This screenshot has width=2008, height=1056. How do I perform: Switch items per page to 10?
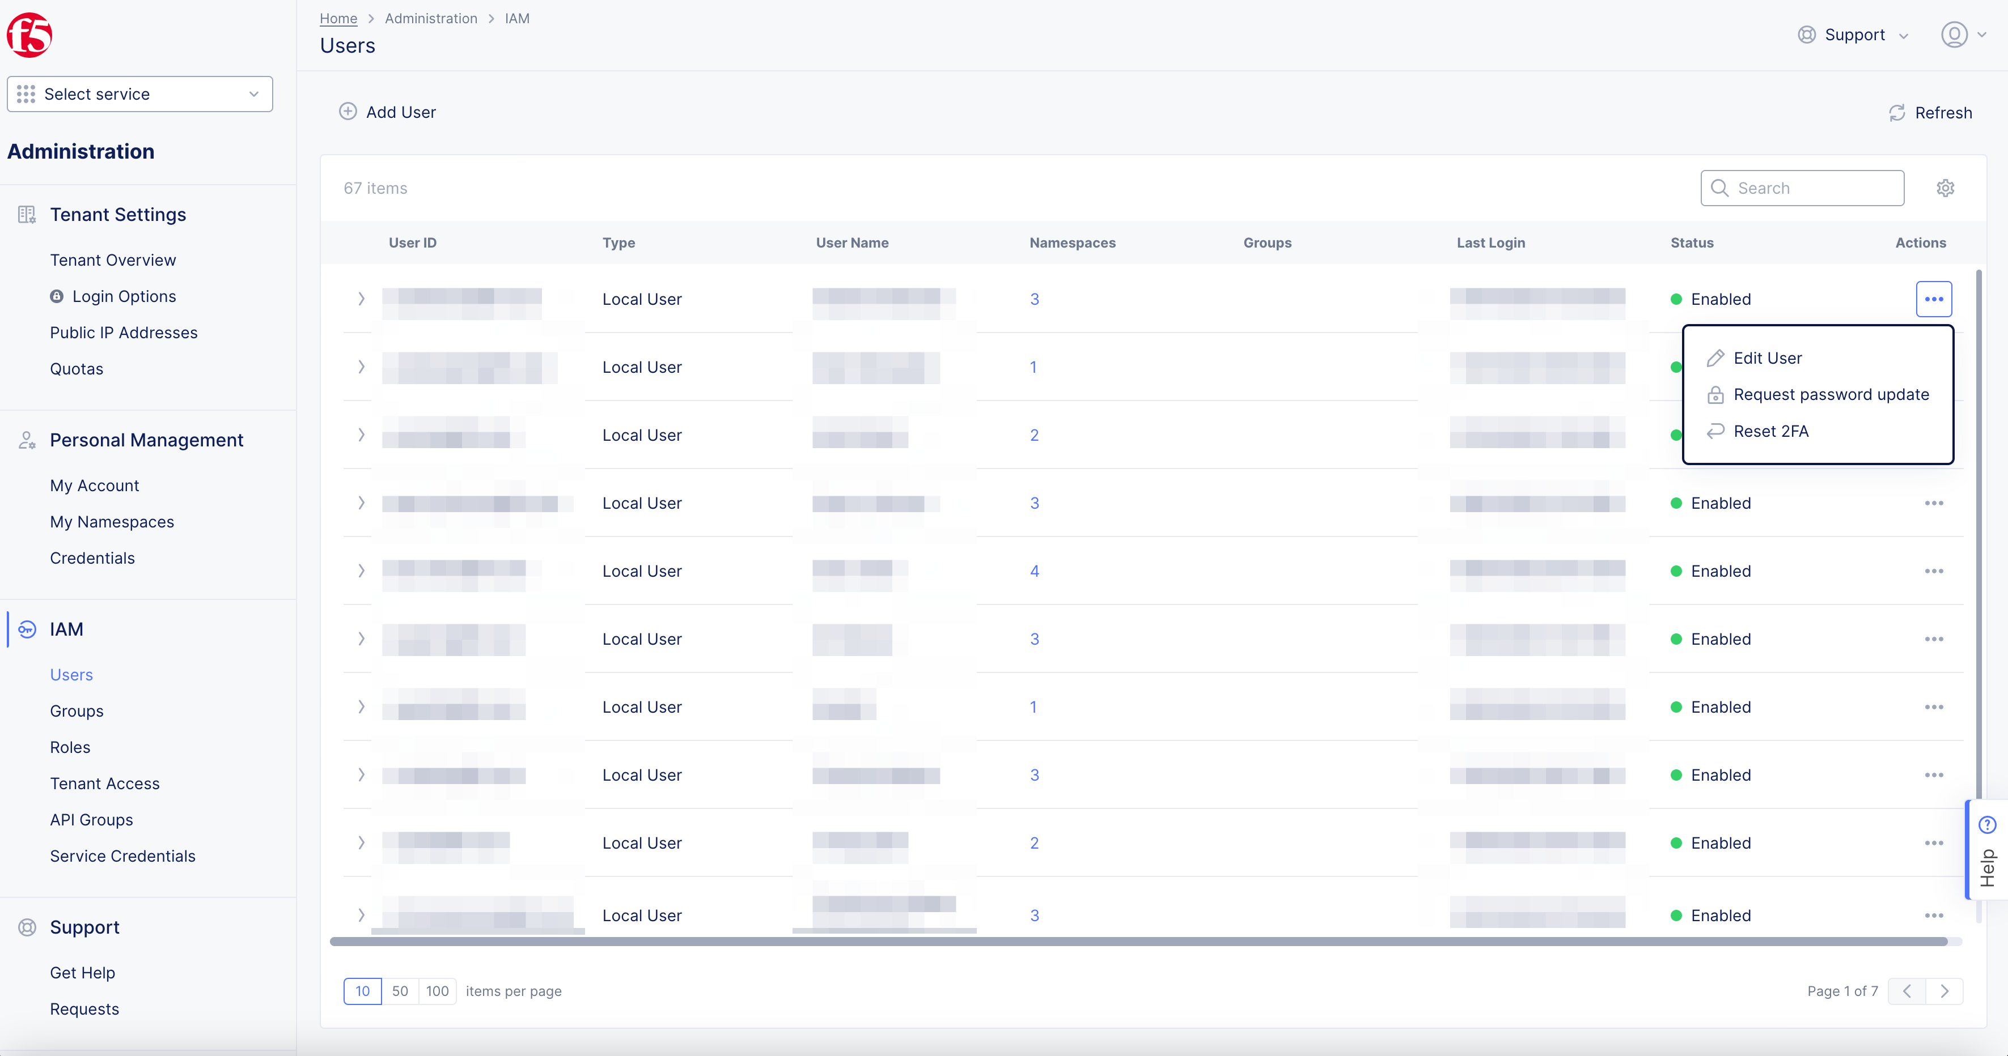(362, 991)
